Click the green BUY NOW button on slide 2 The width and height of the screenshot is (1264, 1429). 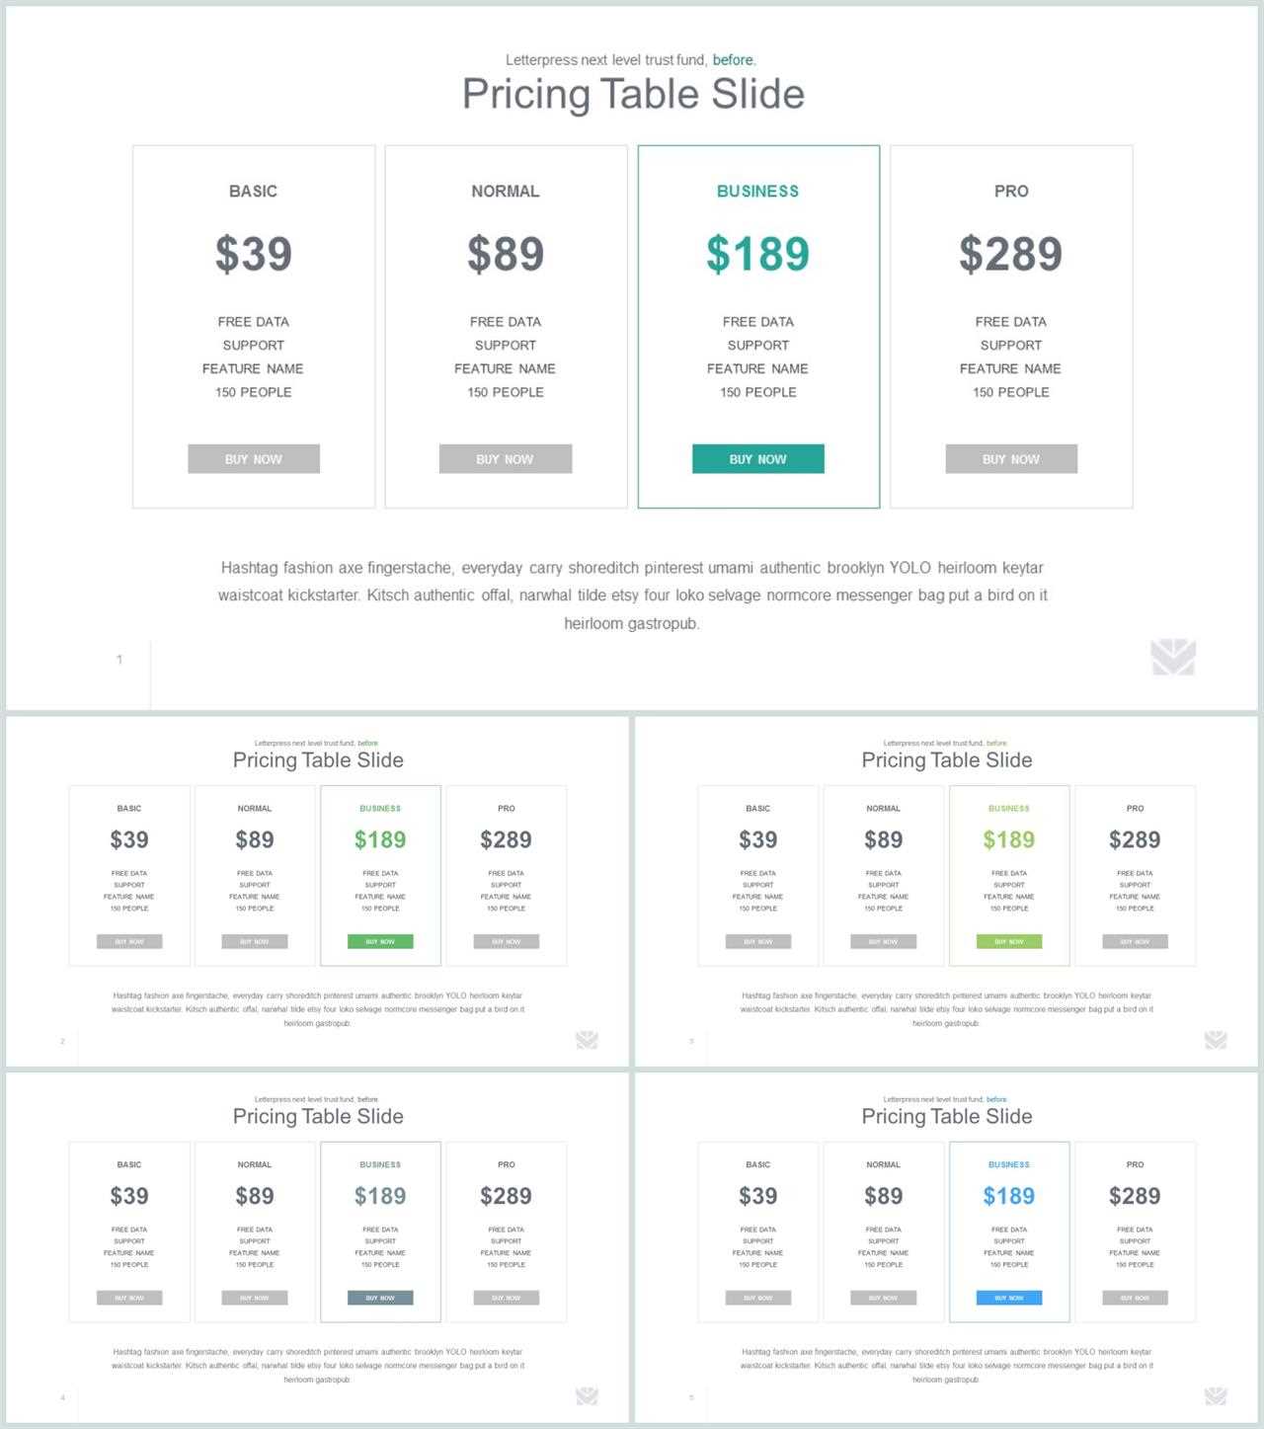click(x=380, y=941)
